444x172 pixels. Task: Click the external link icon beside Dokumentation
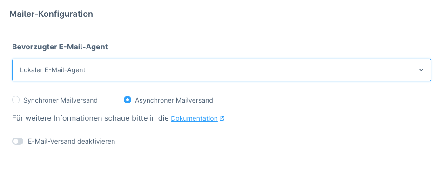tap(222, 118)
